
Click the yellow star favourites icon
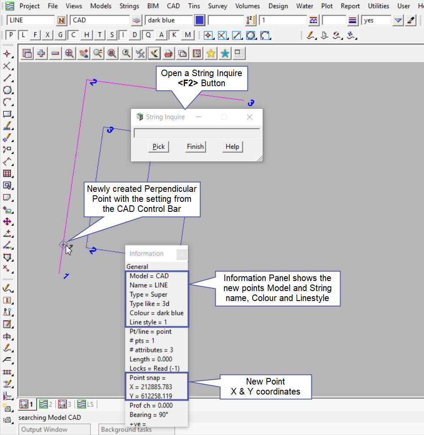211,54
